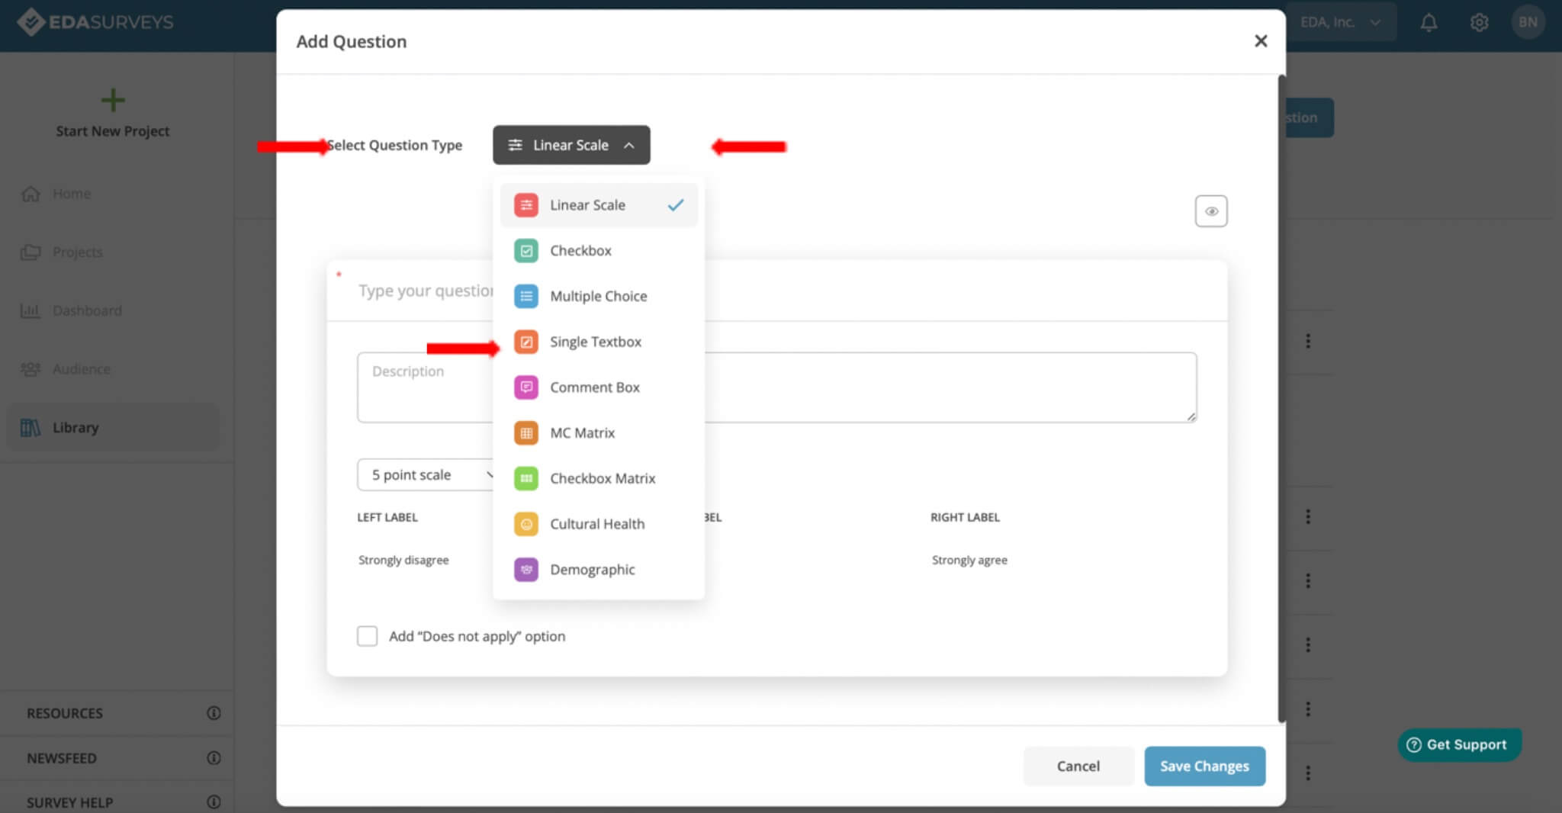Go to Home in the sidebar
Image resolution: width=1562 pixels, height=813 pixels.
pos(113,194)
